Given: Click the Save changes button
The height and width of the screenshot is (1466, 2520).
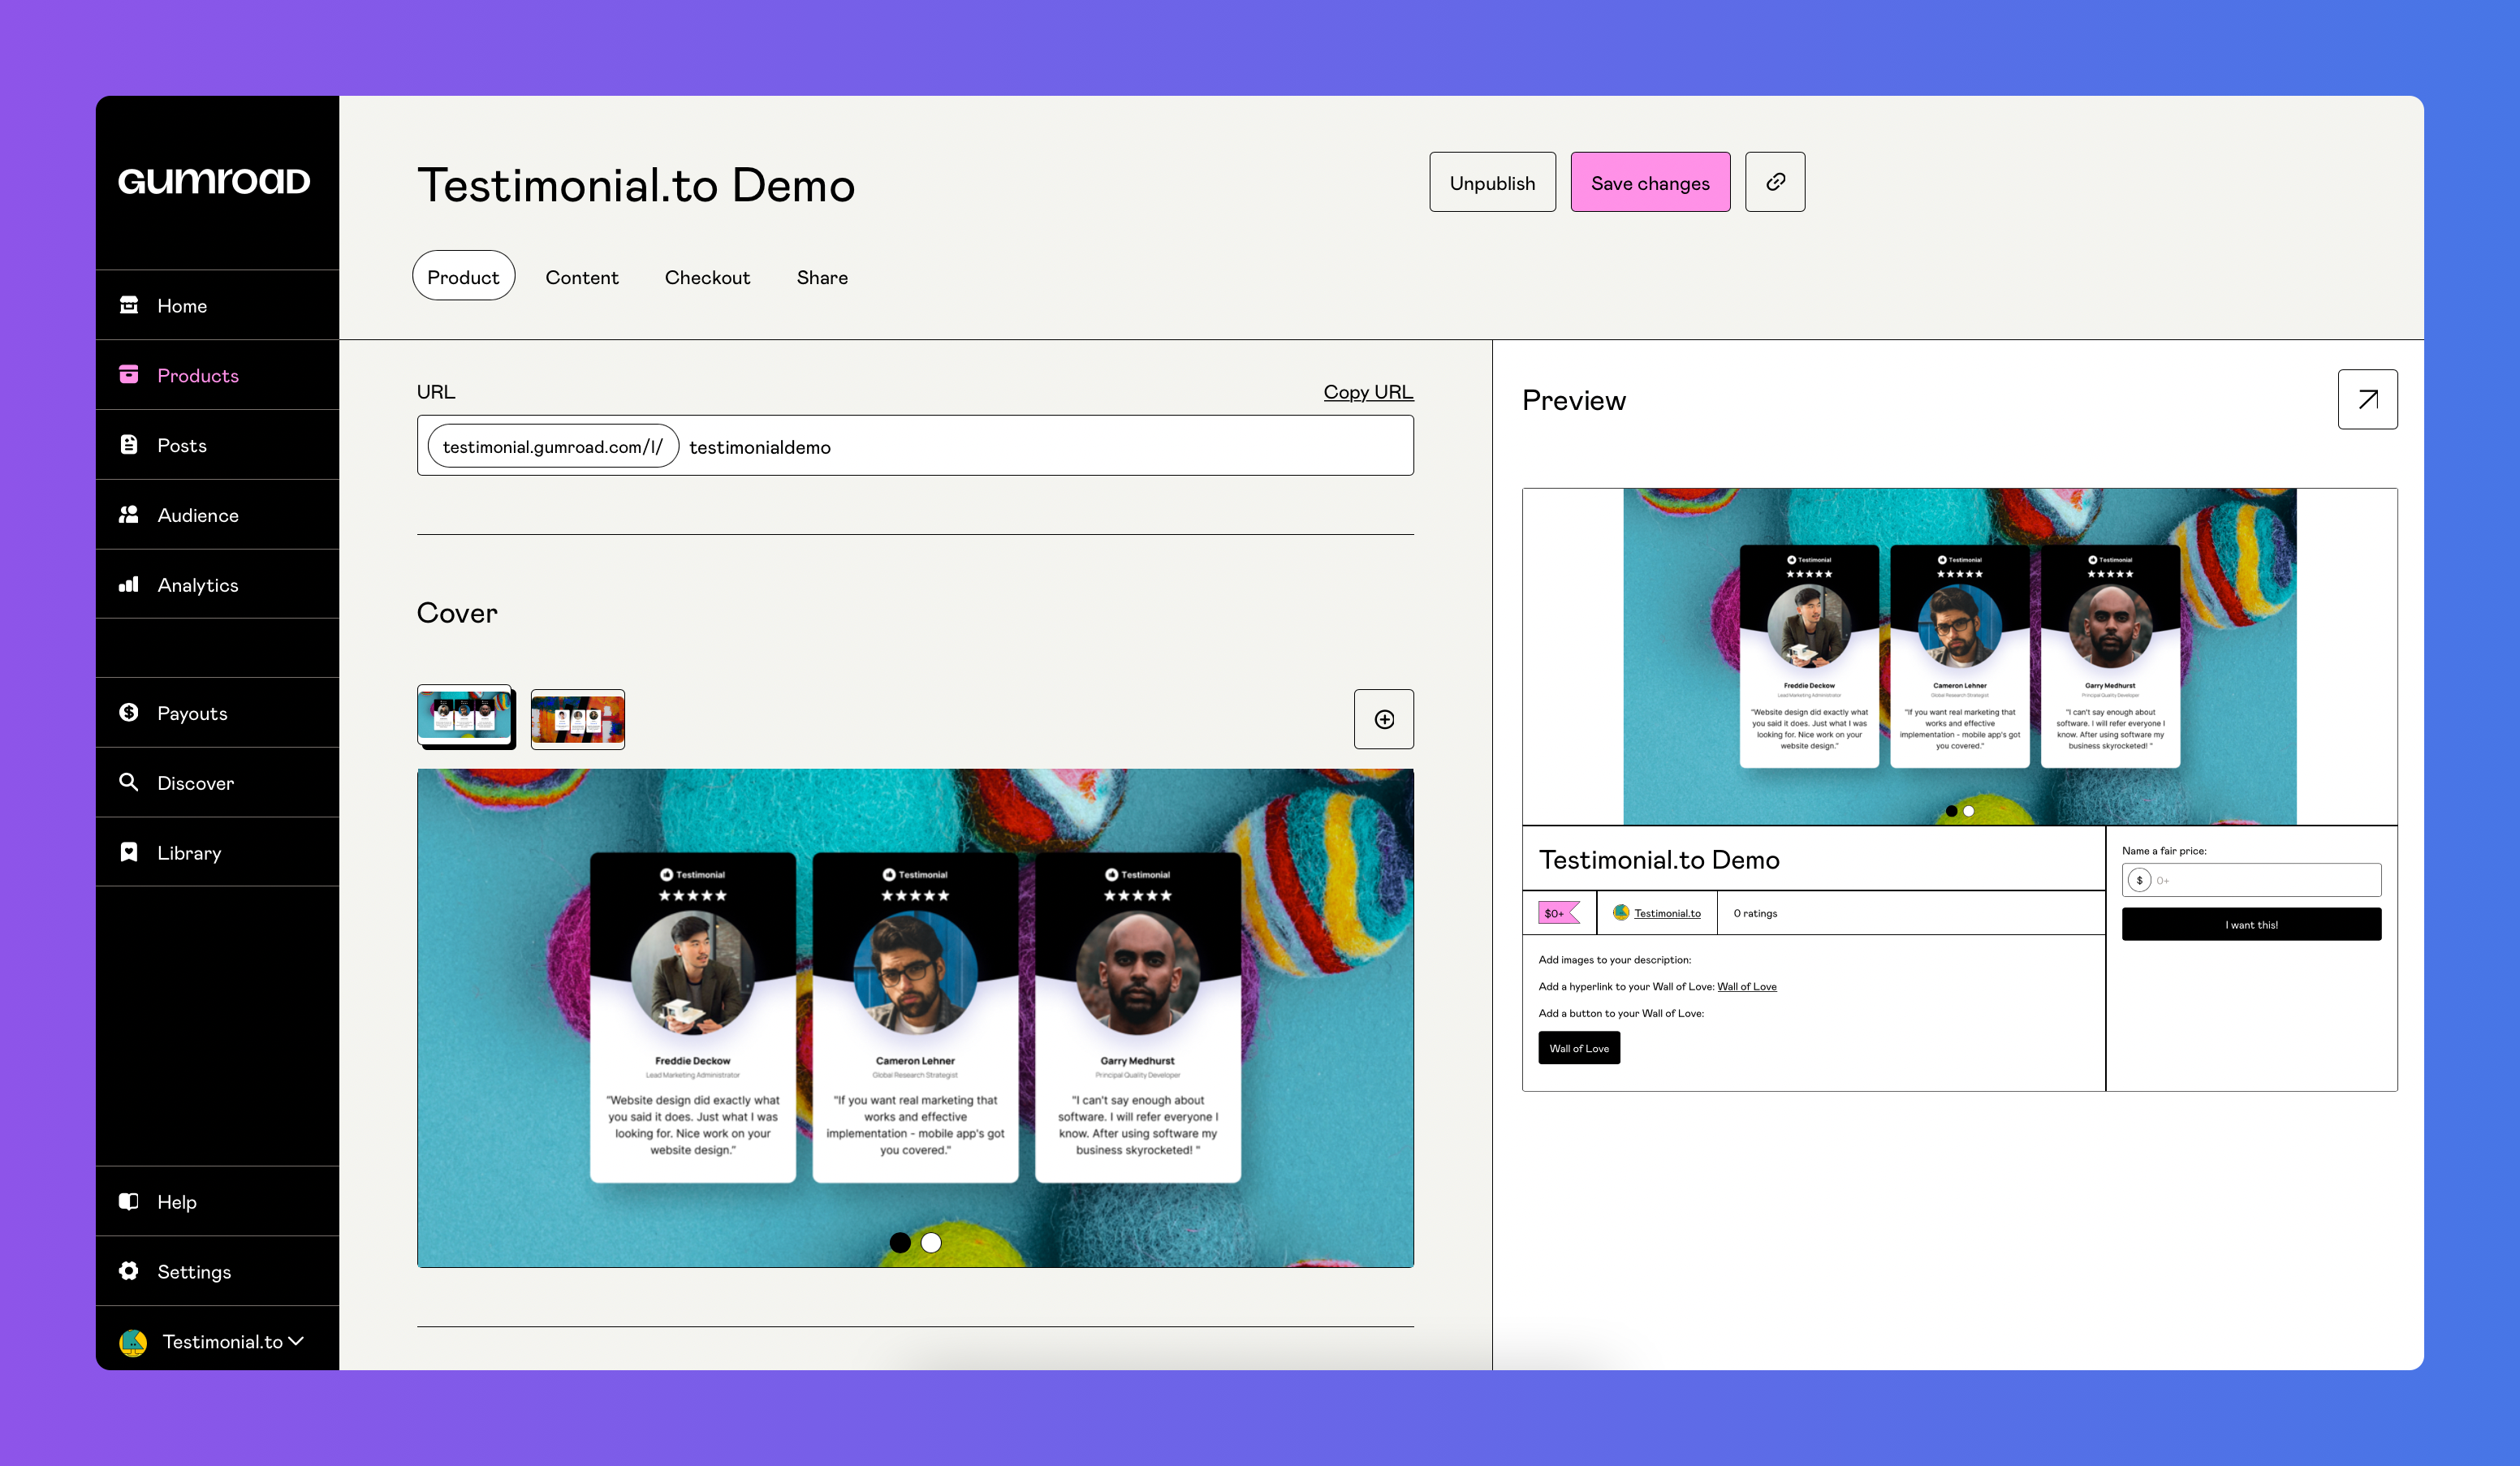Looking at the screenshot, I should click(1650, 182).
